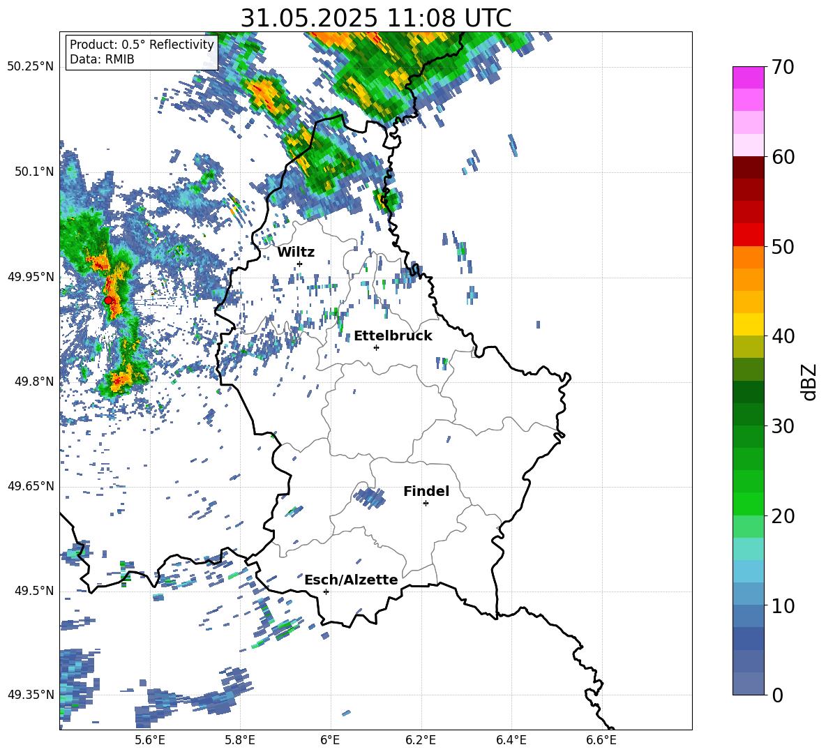The width and height of the screenshot is (826, 754).
Task: Click the 49.65°N latitude tick label
Action: pos(31,486)
